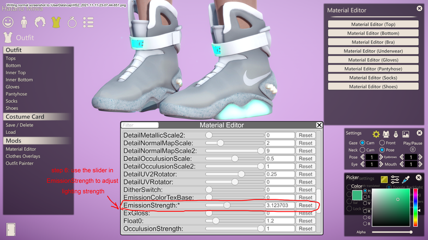The height and width of the screenshot is (240, 428).
Task: Click Material Editor (Socks) button
Action: 373,78
